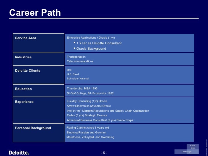
Task: Click Studying Russian and German line
Action: 86,133
